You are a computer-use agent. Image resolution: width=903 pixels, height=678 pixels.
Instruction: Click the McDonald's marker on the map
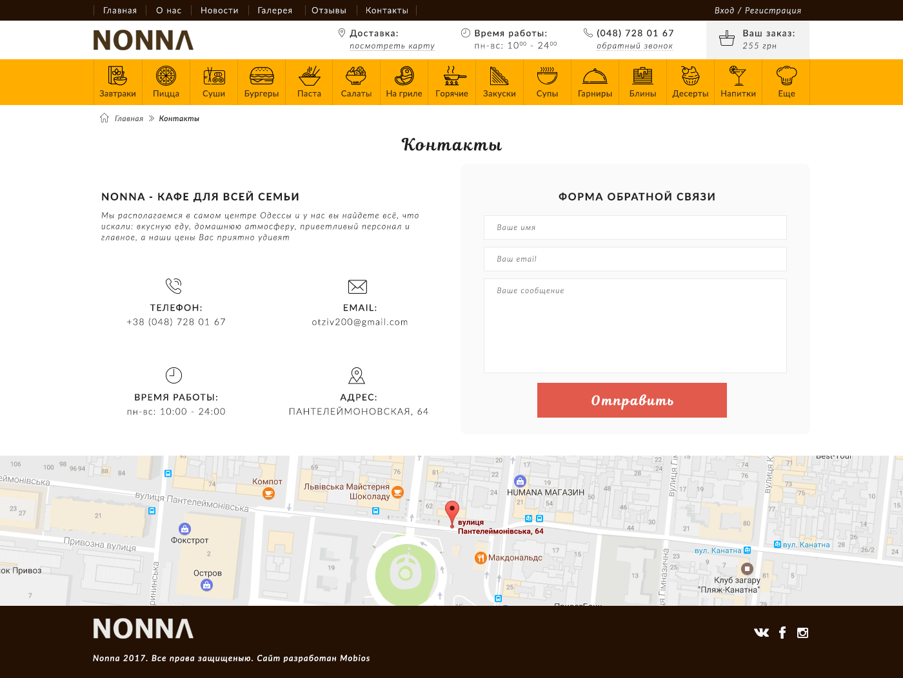(x=481, y=558)
